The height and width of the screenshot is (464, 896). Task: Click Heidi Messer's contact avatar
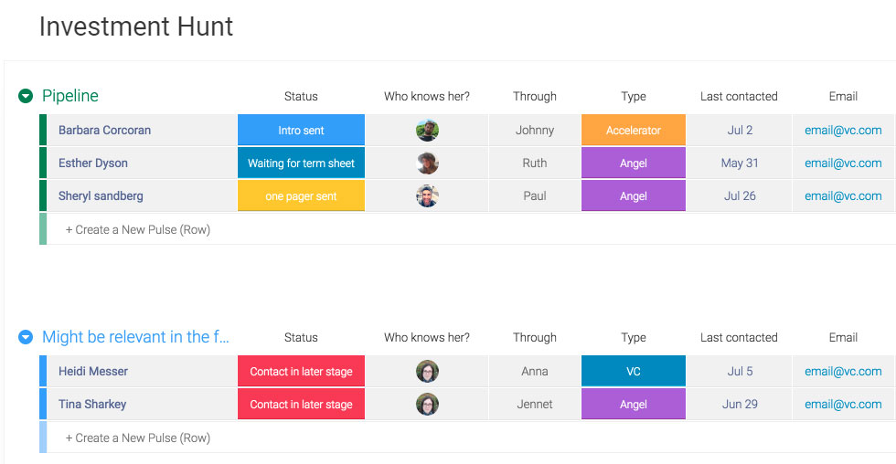click(427, 372)
